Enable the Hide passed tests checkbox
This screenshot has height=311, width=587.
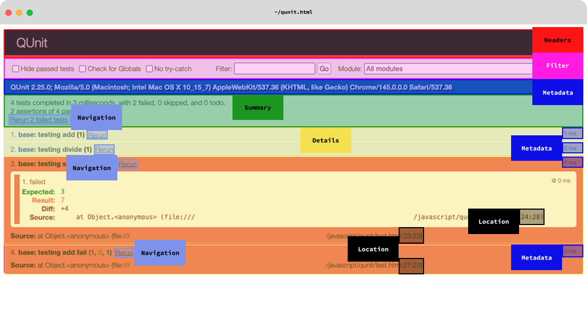16,69
